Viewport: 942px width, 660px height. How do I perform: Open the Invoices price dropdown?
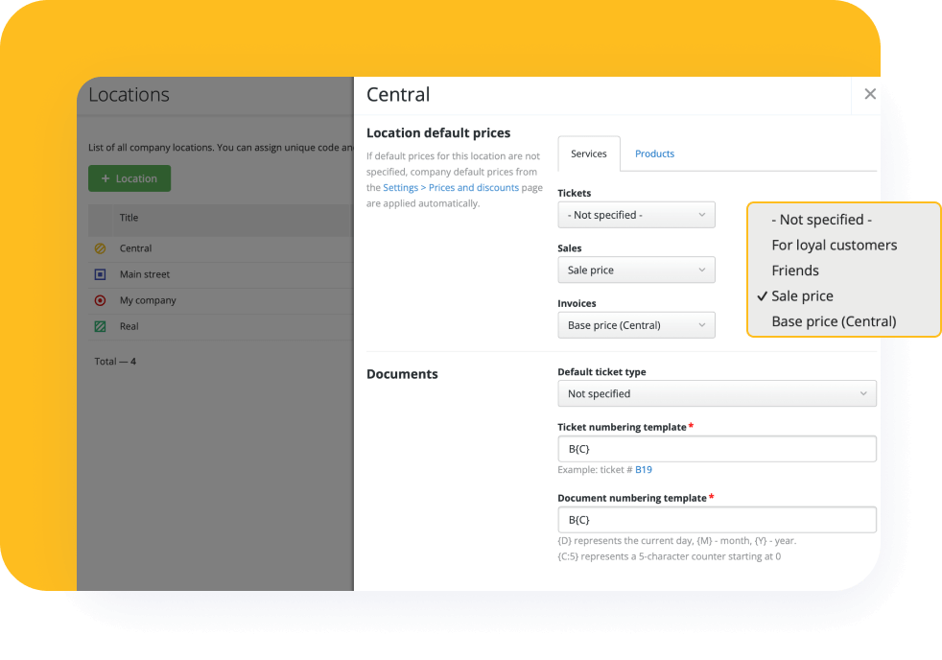[x=636, y=324]
